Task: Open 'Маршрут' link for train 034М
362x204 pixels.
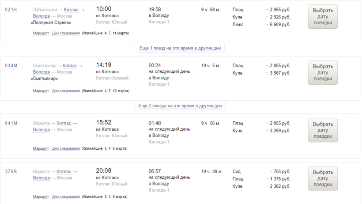Action: coord(41,91)
